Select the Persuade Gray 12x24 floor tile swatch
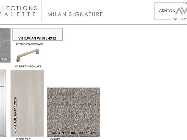Screen dimensions: 187x140 tap(27, 103)
